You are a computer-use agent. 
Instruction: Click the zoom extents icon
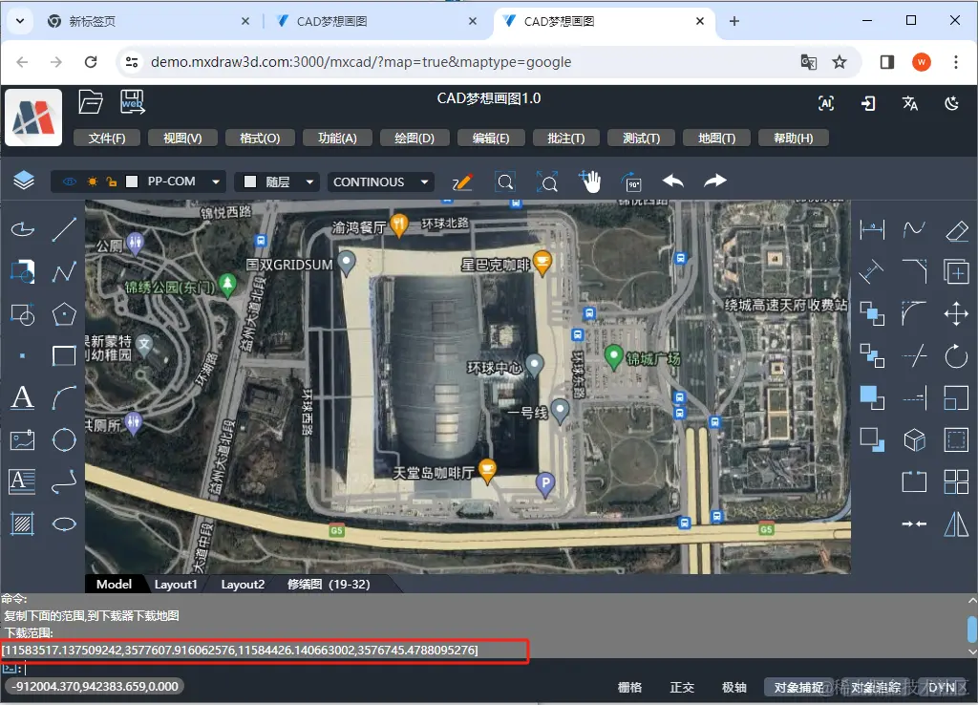click(547, 182)
